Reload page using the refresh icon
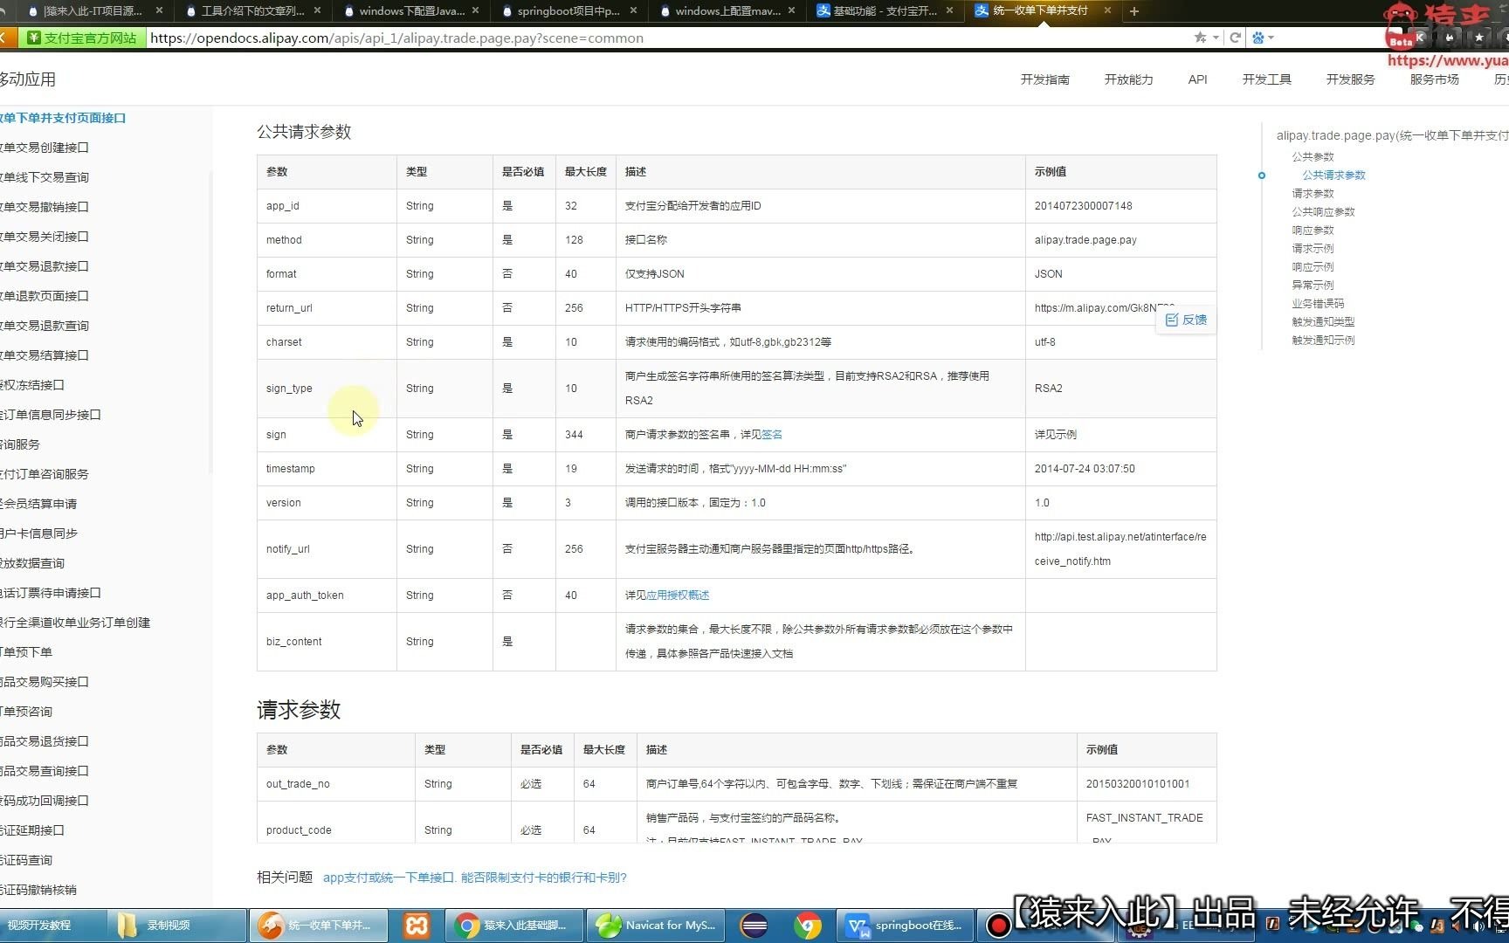This screenshot has height=943, width=1509. [x=1235, y=38]
